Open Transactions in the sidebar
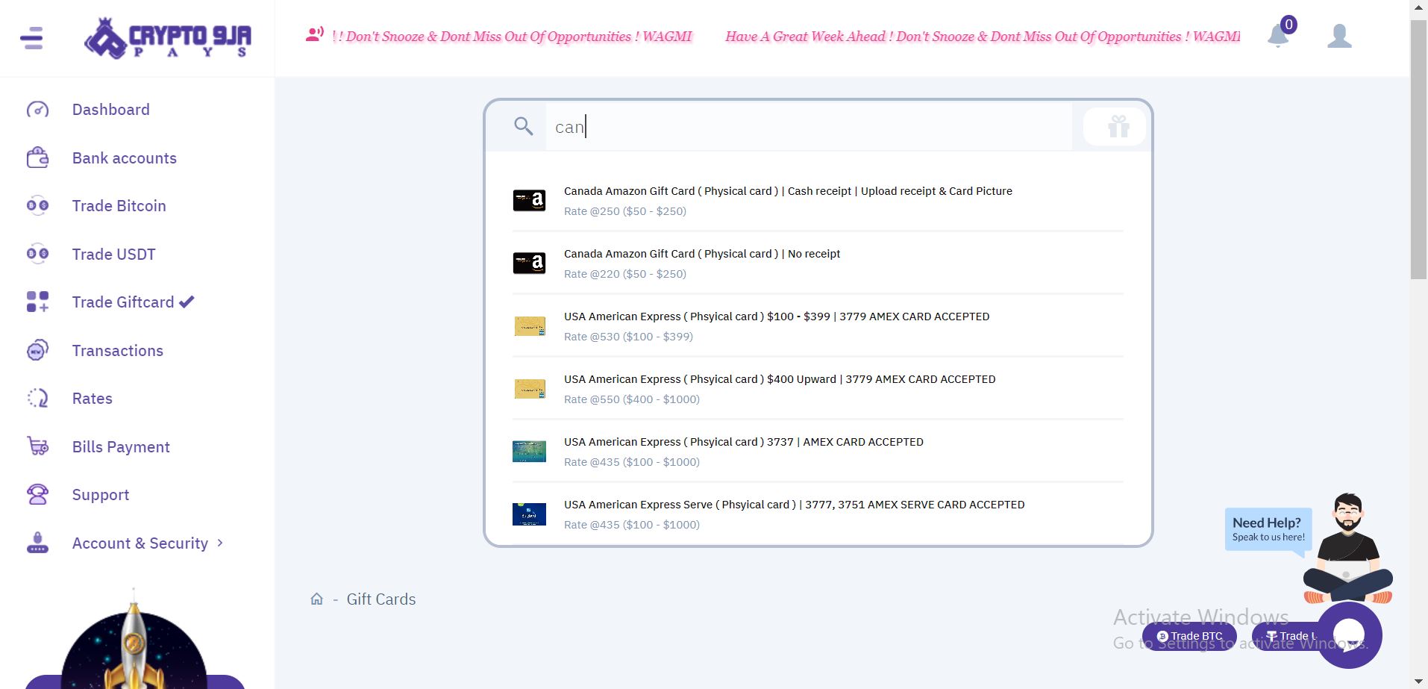The height and width of the screenshot is (689, 1428). (x=117, y=350)
